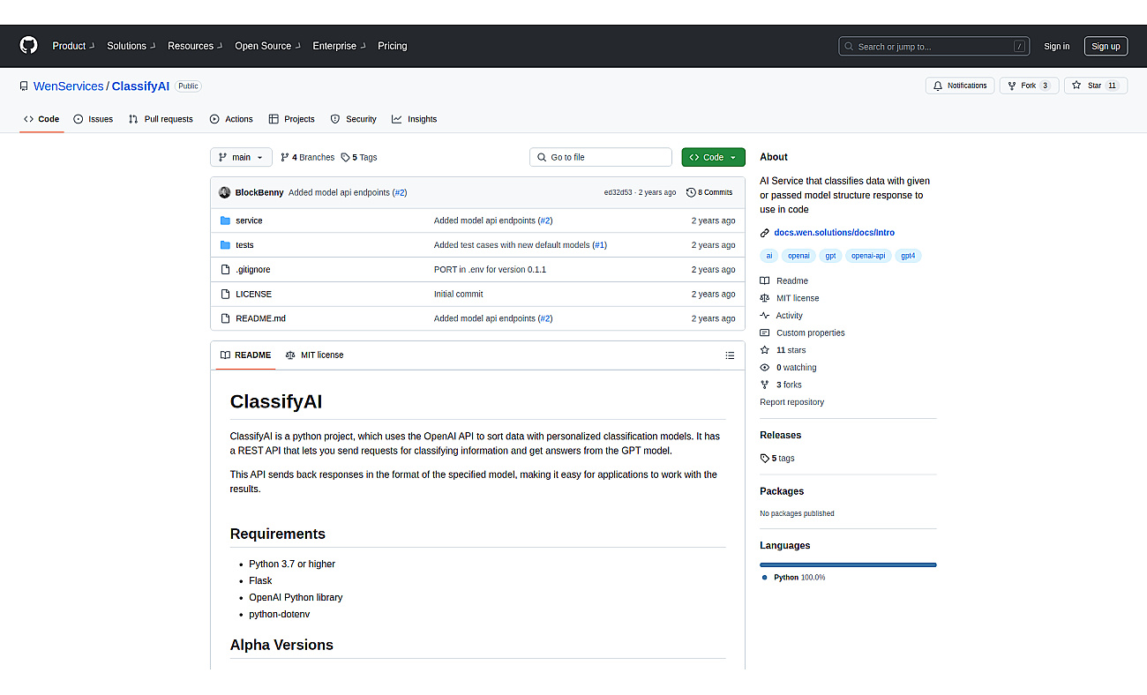Screen dimensions: 1147x695
Task: Click the openai topic tag
Action: coord(798,256)
